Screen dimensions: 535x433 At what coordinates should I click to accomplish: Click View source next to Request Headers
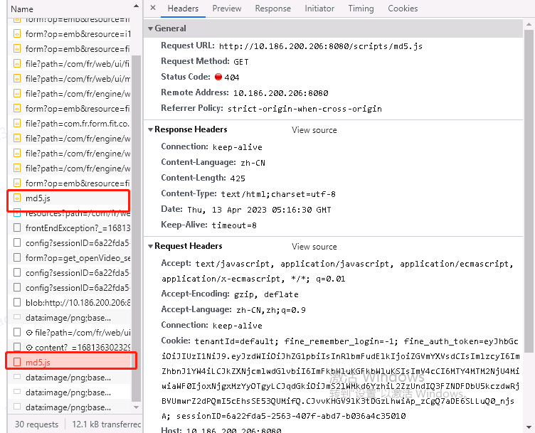(314, 247)
